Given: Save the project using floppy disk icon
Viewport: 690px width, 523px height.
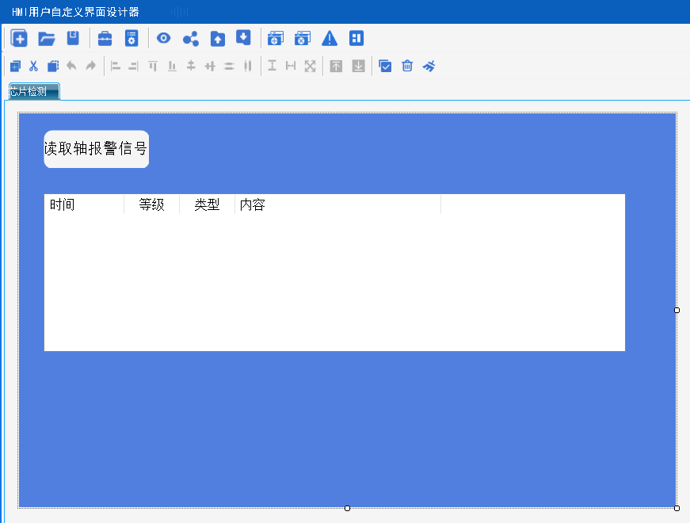Looking at the screenshot, I should [x=73, y=38].
